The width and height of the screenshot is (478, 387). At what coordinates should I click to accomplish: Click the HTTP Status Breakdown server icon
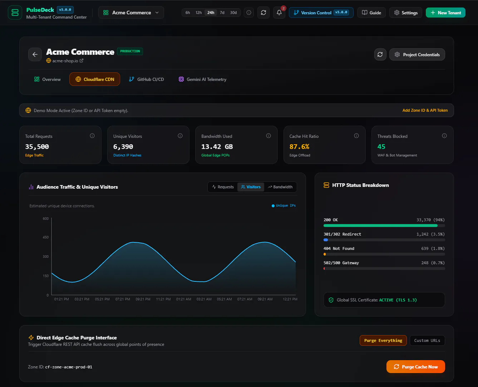pyautogui.click(x=326, y=185)
